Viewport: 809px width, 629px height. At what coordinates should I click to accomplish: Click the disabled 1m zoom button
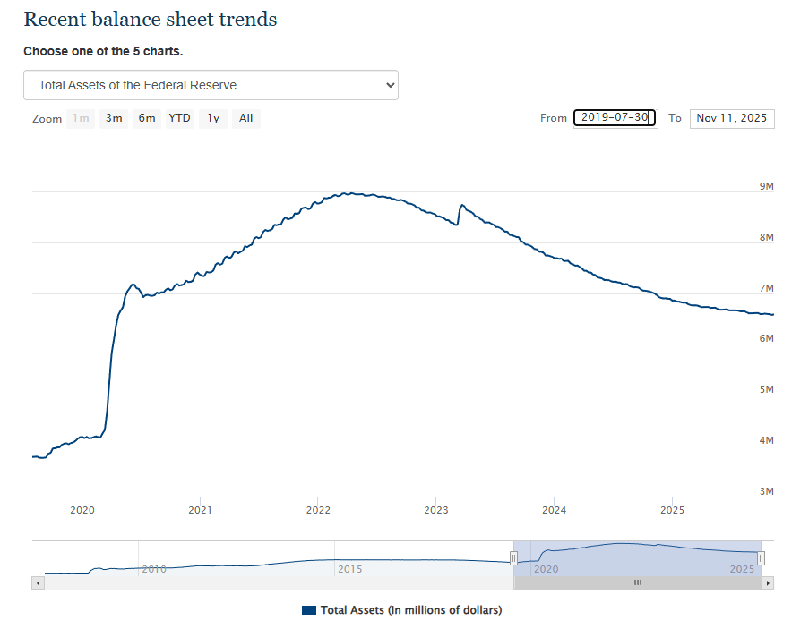point(81,118)
